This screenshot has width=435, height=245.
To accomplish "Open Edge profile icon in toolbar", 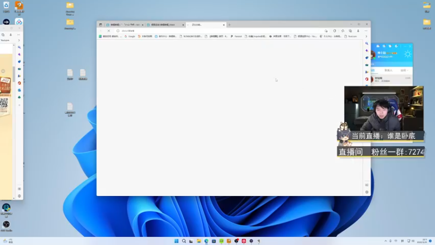I will 358,31.
